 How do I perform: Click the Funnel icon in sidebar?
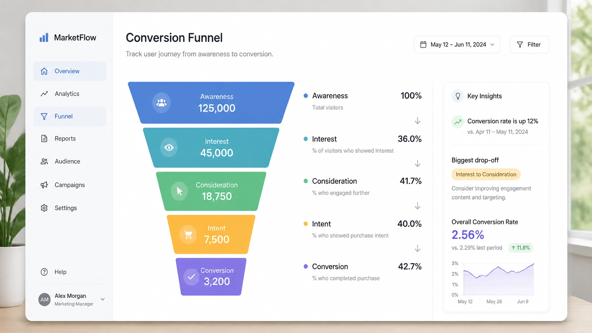coord(44,116)
